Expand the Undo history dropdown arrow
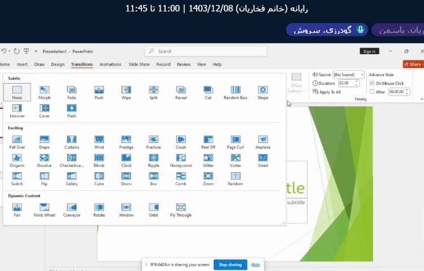 9,51
